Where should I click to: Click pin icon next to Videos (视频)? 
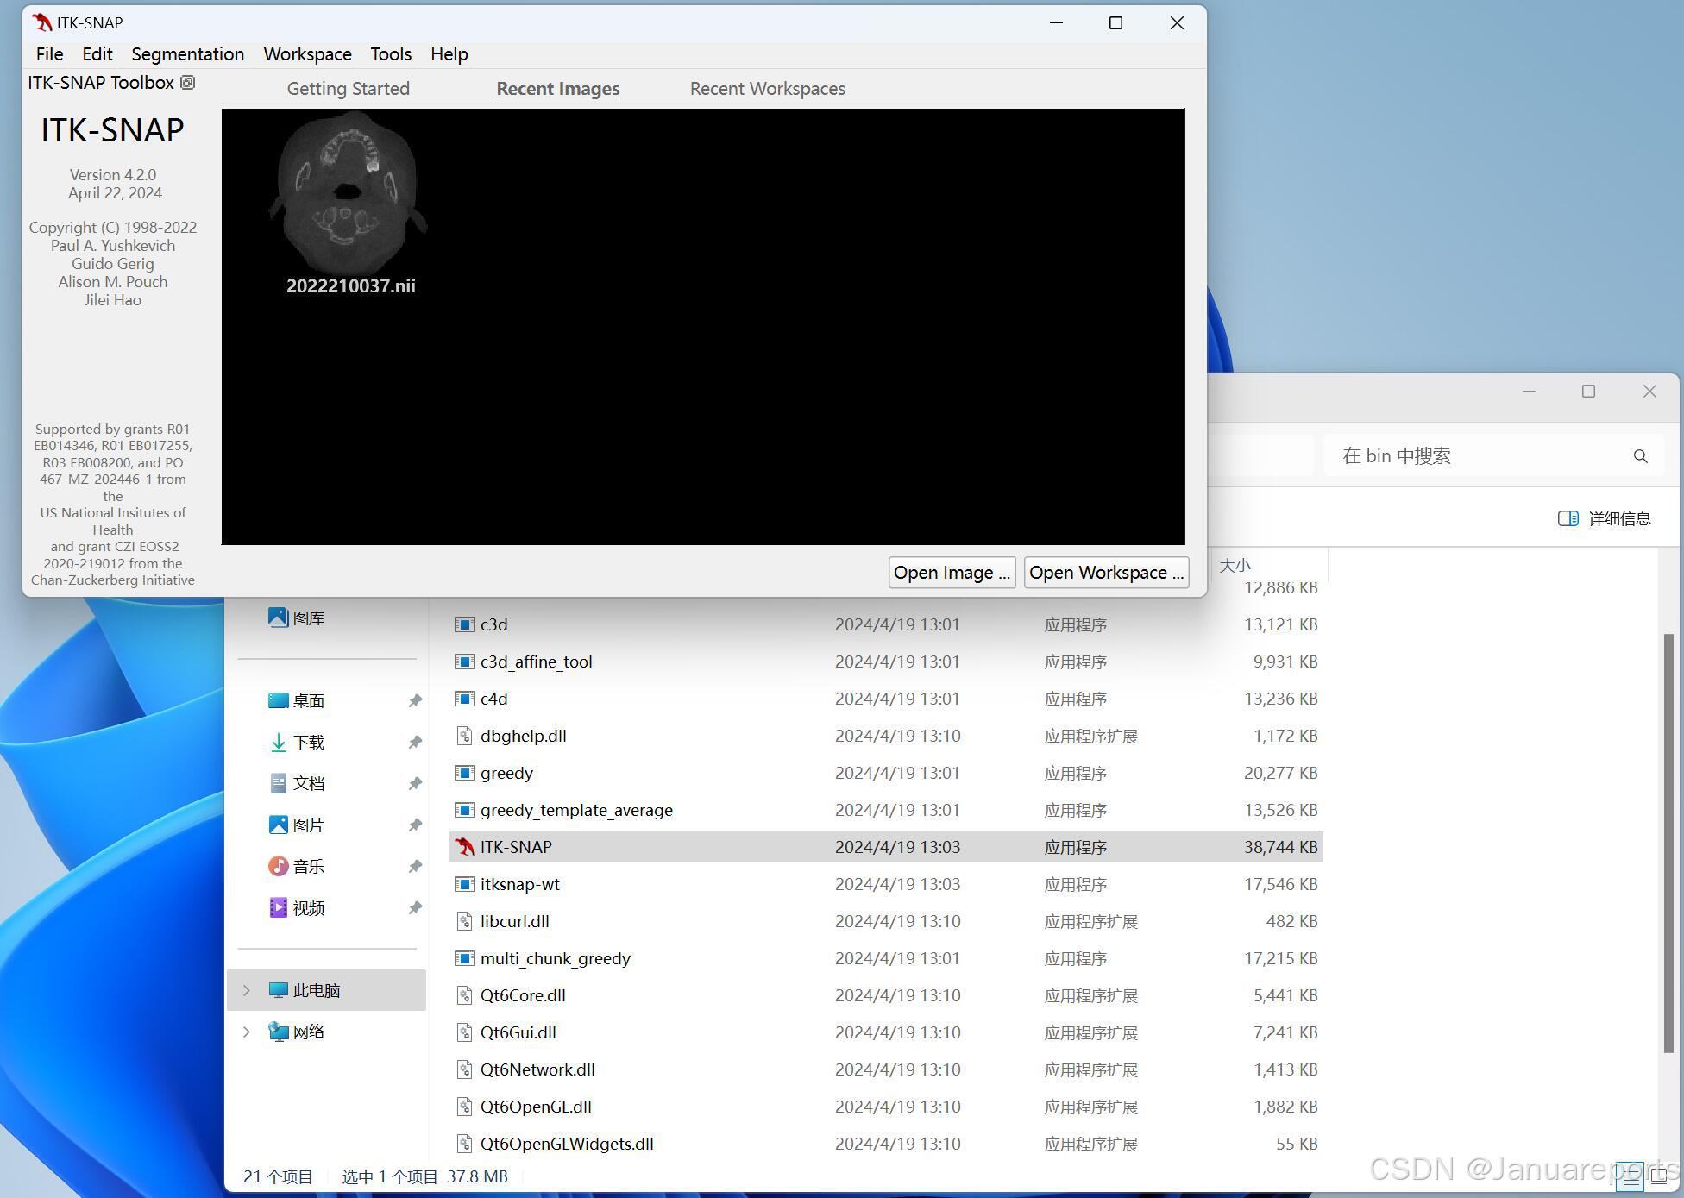click(x=415, y=907)
